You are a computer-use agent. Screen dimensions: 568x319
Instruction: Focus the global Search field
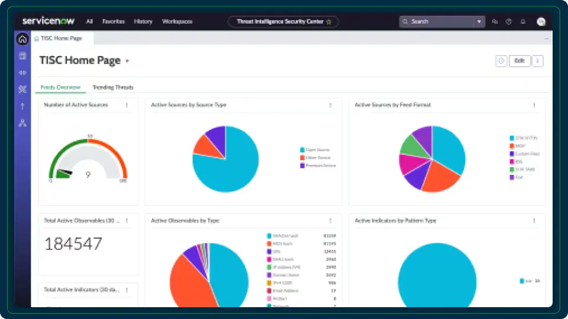(x=437, y=21)
